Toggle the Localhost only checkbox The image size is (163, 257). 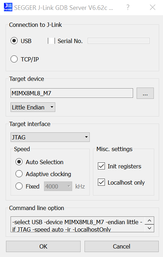(101, 182)
